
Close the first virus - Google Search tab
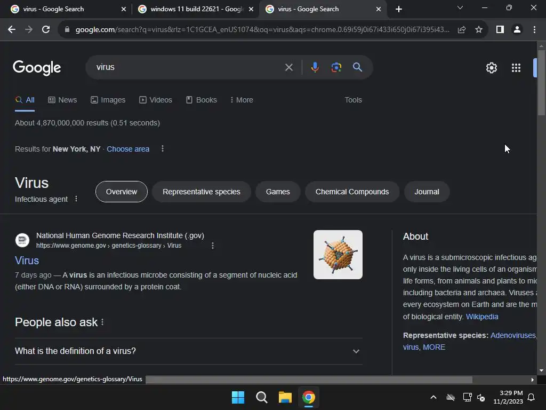point(124,9)
